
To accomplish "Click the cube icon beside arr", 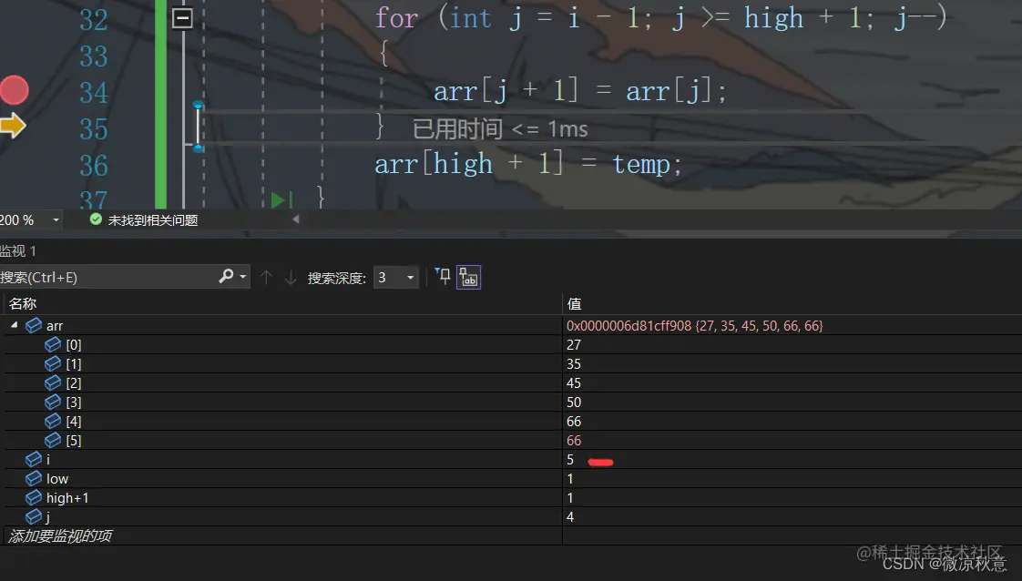I will [x=33, y=325].
